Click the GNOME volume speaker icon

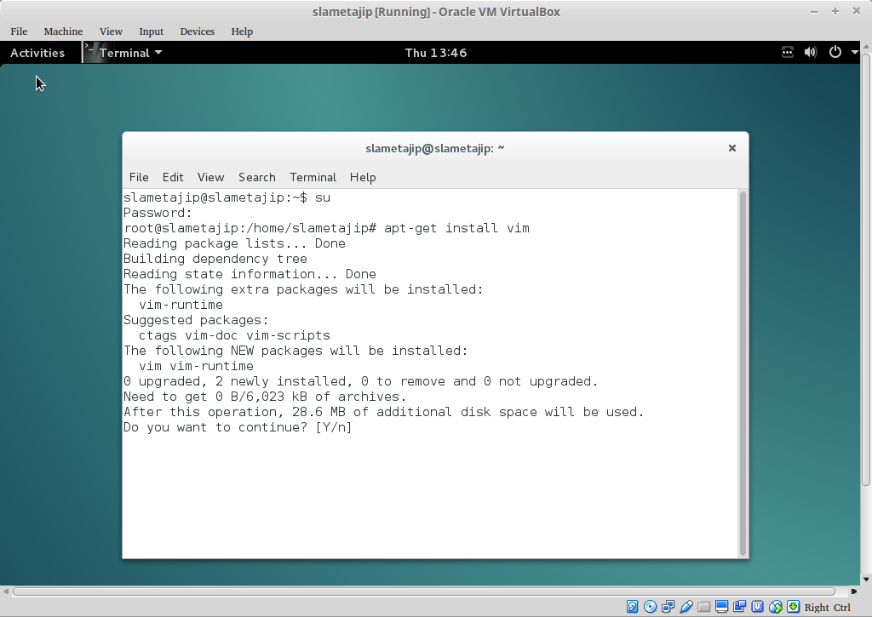coord(811,52)
